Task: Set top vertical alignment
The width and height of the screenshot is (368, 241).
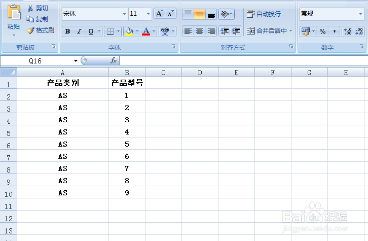Action: click(x=188, y=14)
